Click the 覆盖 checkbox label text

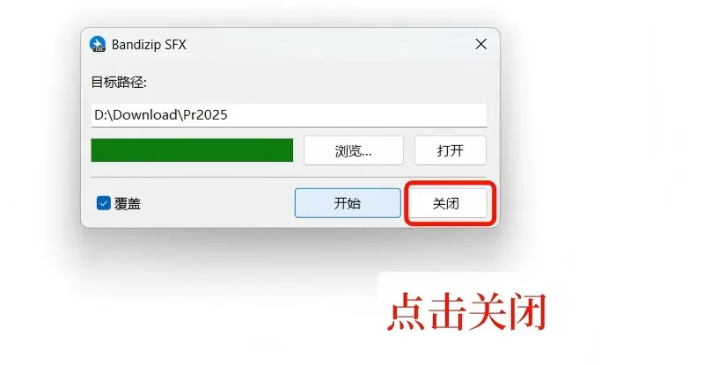coord(128,204)
